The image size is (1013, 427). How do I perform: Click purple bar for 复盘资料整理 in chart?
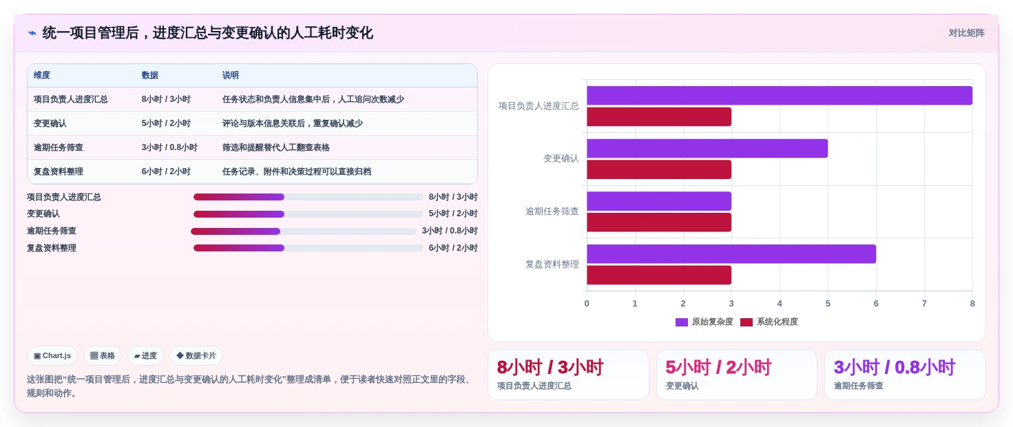click(x=731, y=254)
